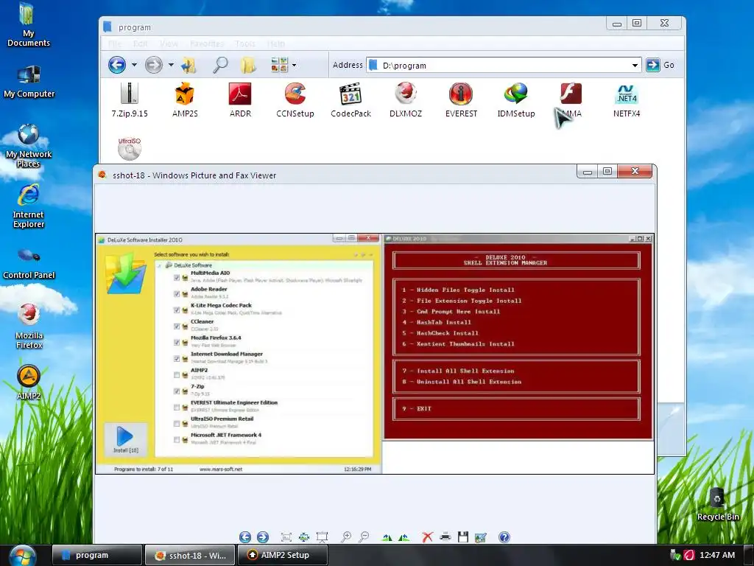754x566 pixels.
Task: Click the Up folder toolbar icon
Action: click(188, 65)
